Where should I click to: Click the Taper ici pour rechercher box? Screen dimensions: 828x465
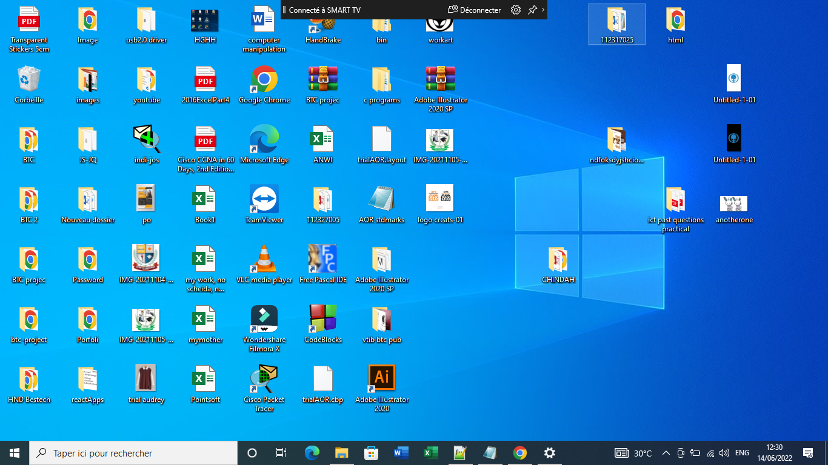133,453
